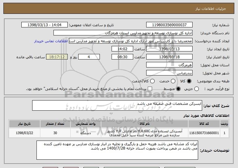This screenshot has height=168, width=238.
Task: Click the buyer notes text area
Action: click(x=117, y=150)
